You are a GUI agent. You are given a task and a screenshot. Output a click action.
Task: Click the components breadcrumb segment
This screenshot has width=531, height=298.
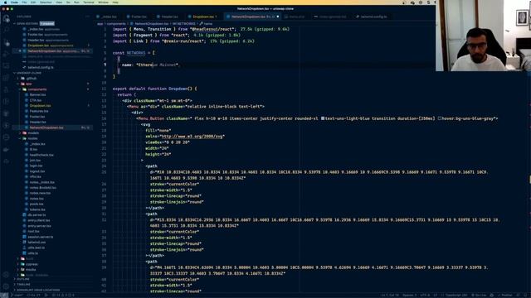[x=116, y=24]
